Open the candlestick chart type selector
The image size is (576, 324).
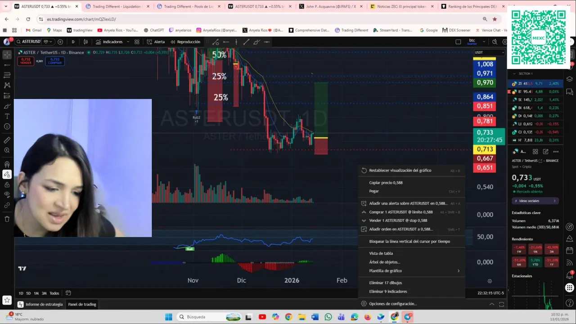tap(85, 42)
